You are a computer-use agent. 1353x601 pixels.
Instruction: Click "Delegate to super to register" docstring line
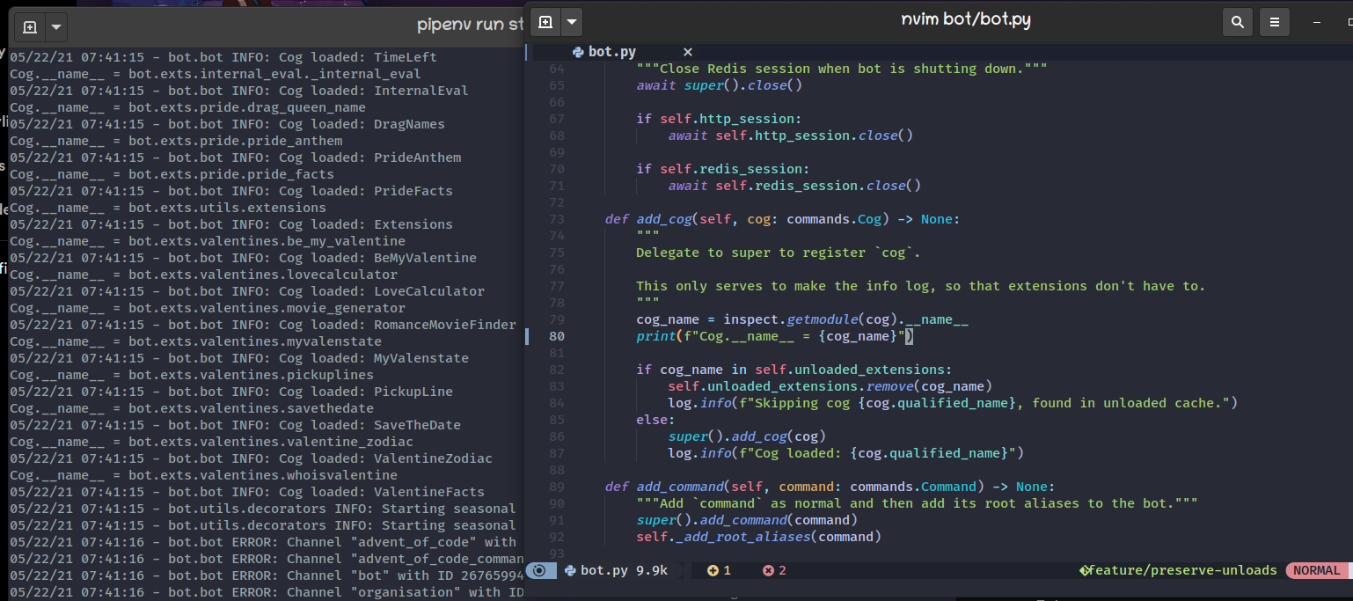779,253
